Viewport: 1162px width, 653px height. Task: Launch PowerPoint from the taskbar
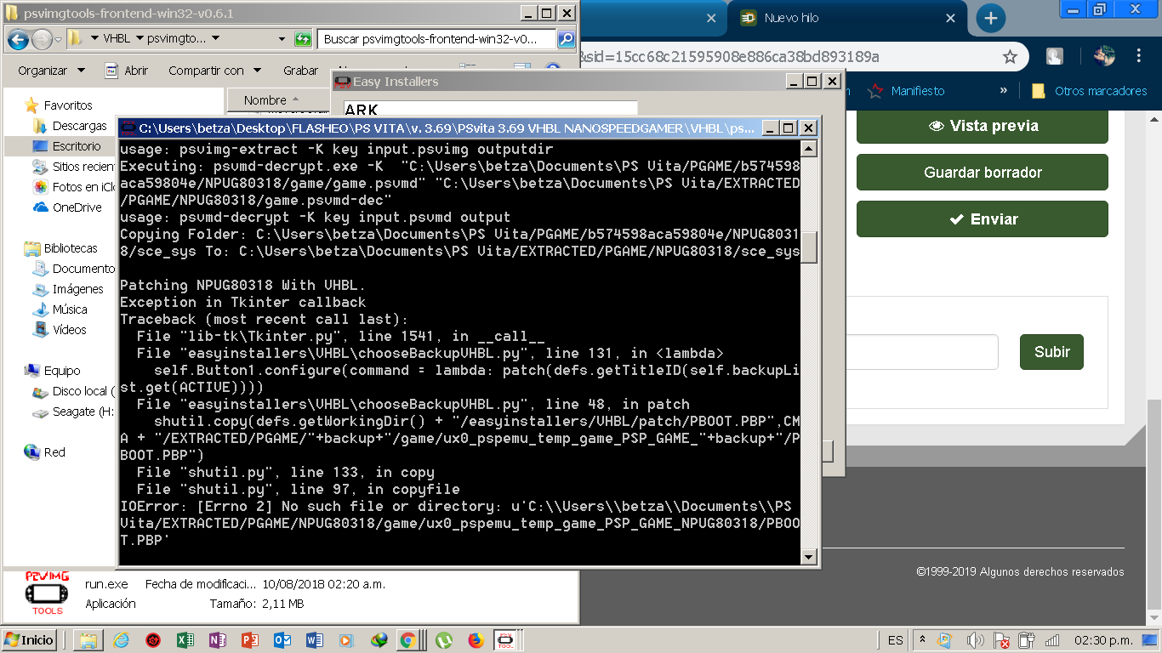pyautogui.click(x=249, y=640)
